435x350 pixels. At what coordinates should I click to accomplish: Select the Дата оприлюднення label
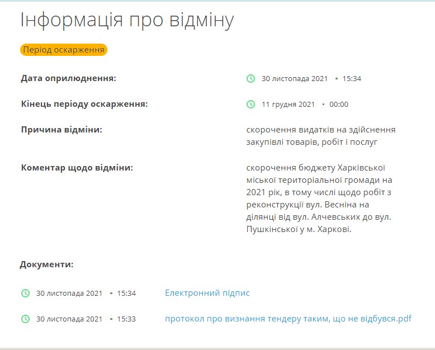[x=69, y=78]
